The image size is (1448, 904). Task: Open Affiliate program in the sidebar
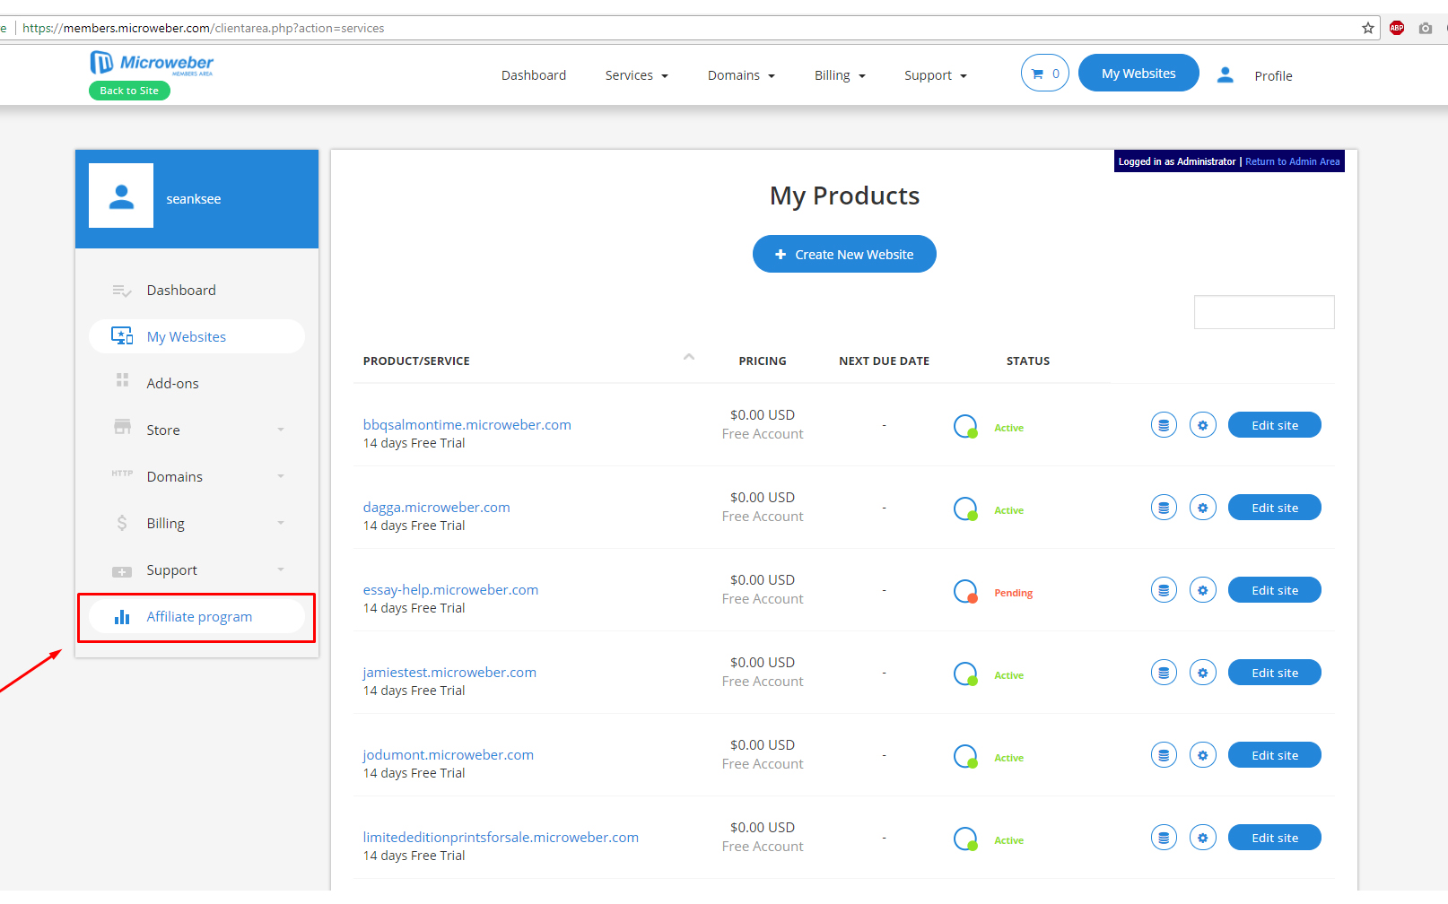(196, 616)
